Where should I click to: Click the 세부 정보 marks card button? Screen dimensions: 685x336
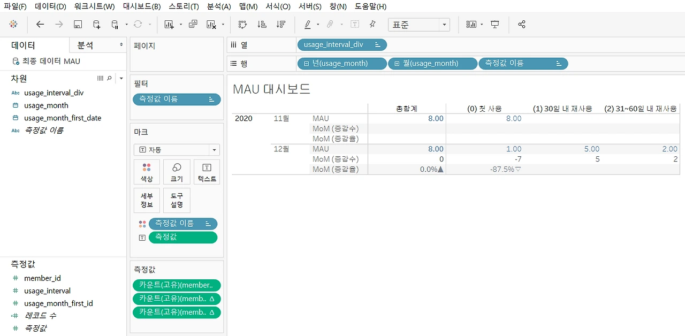pos(147,200)
